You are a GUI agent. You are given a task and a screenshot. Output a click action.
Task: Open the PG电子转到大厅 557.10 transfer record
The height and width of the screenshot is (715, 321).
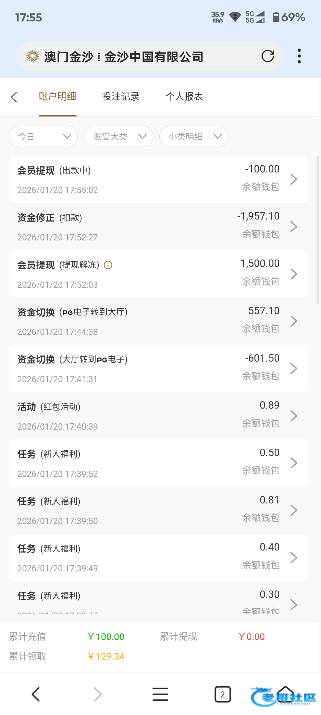click(x=158, y=321)
